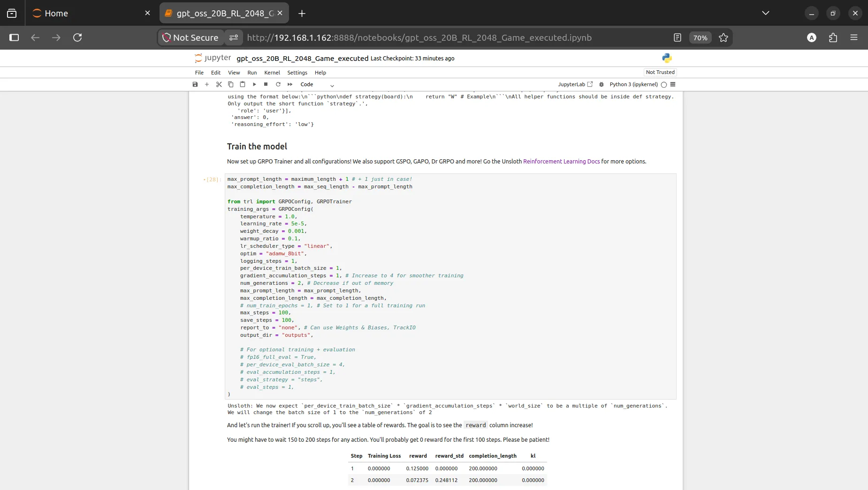Click the Not Trusted button

point(660,72)
